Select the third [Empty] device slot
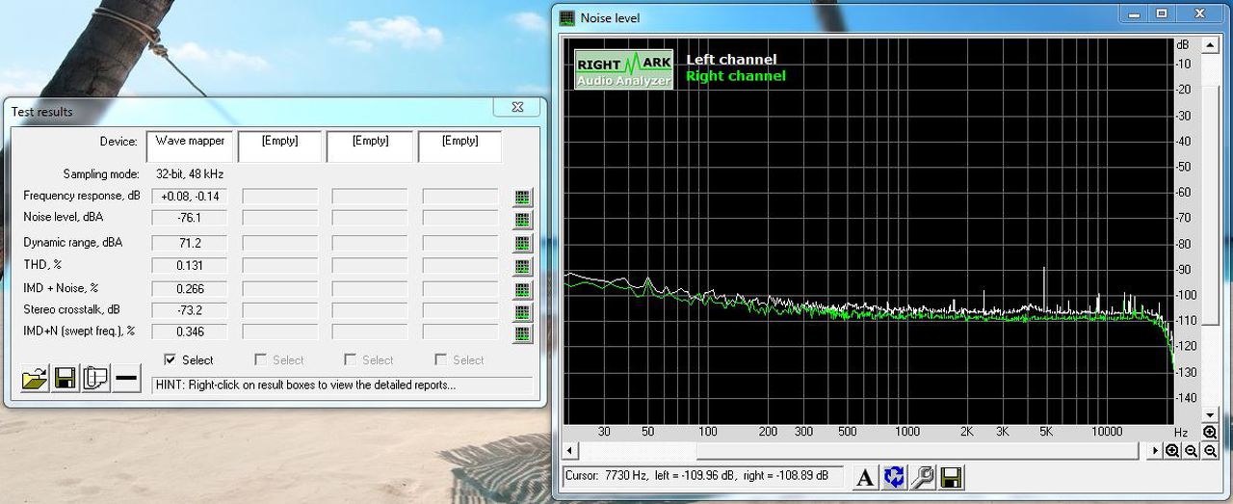The image size is (1233, 504). coord(371,146)
